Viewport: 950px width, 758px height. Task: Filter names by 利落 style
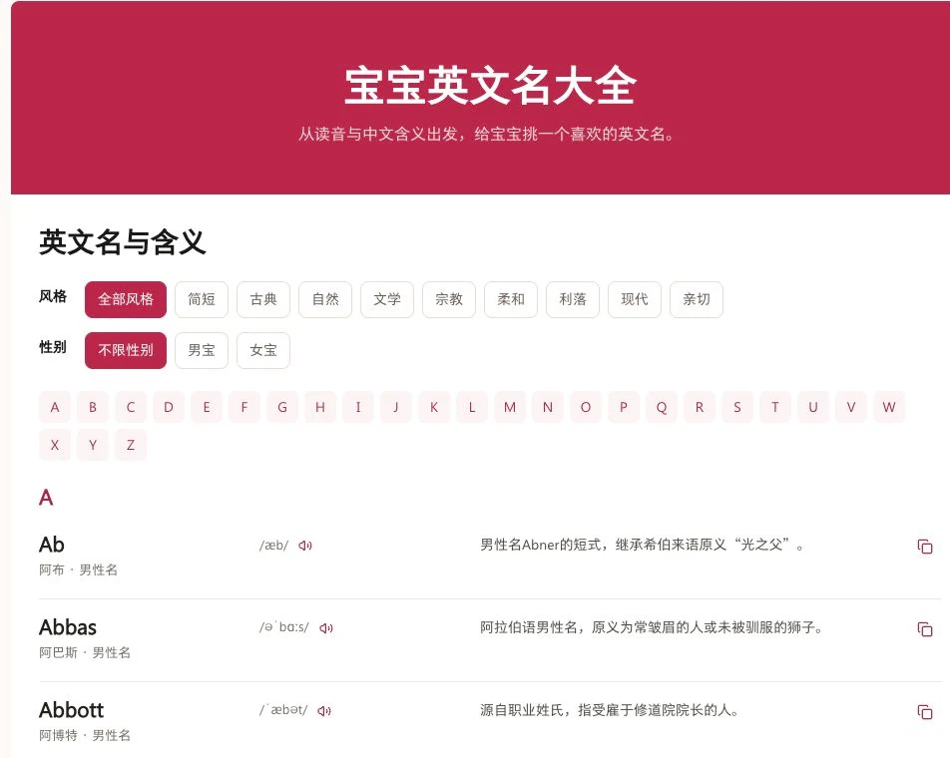pyautogui.click(x=573, y=299)
